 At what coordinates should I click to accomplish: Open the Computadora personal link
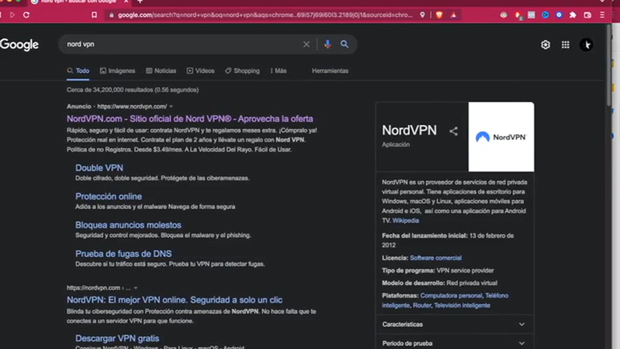tap(451, 296)
